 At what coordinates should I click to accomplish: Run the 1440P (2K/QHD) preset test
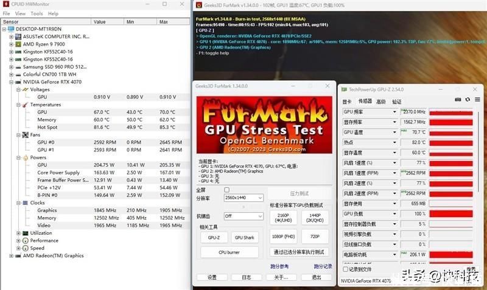pos(315,218)
